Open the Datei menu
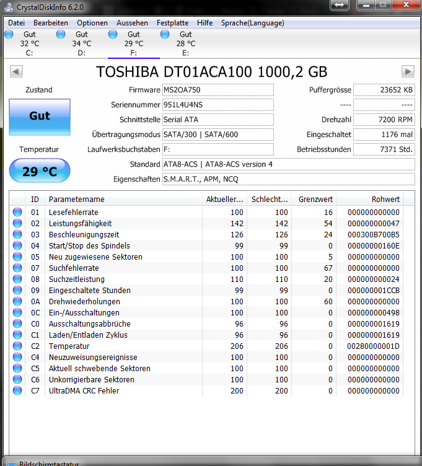422x466 pixels. click(16, 23)
